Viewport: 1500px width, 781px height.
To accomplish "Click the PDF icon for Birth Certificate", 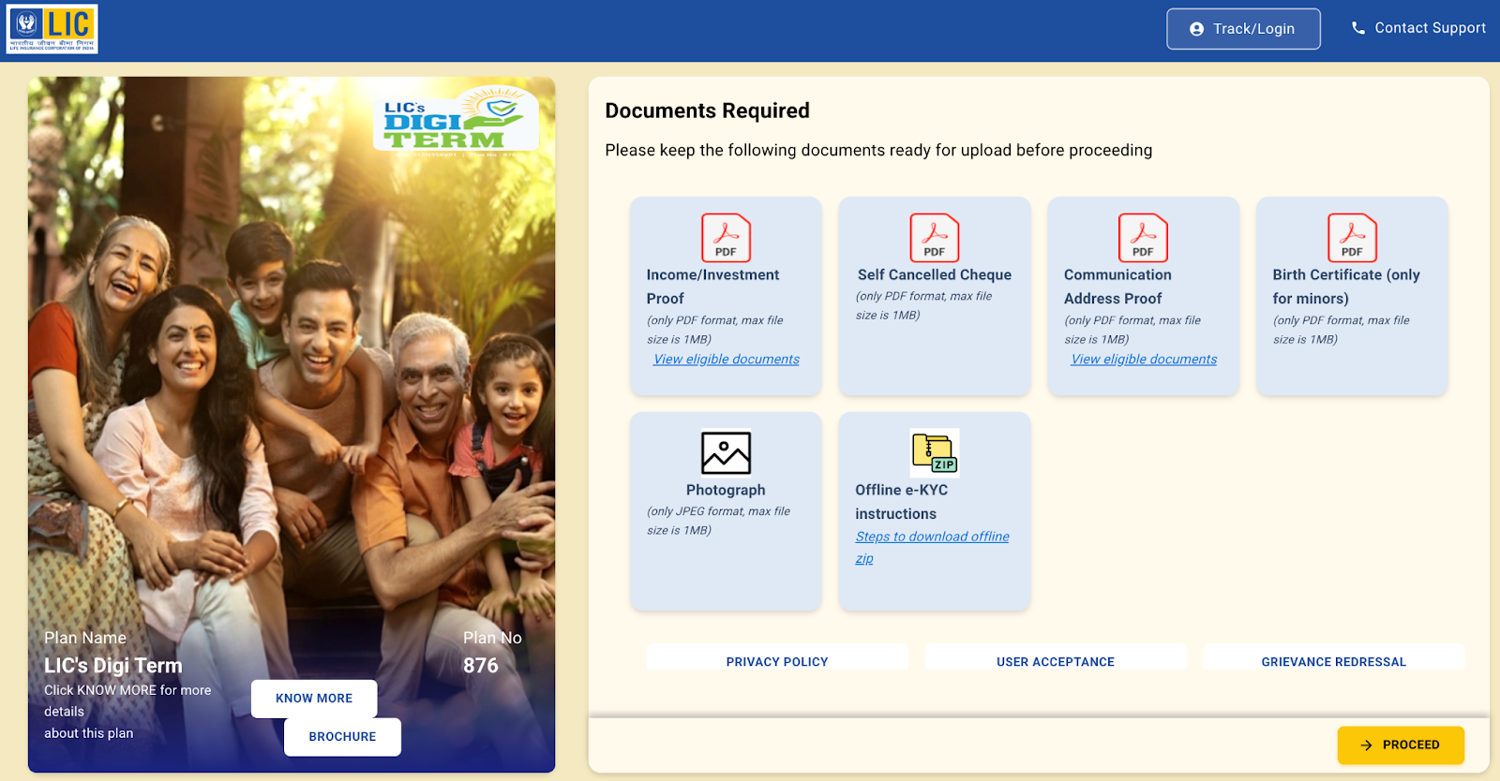I will (1352, 238).
